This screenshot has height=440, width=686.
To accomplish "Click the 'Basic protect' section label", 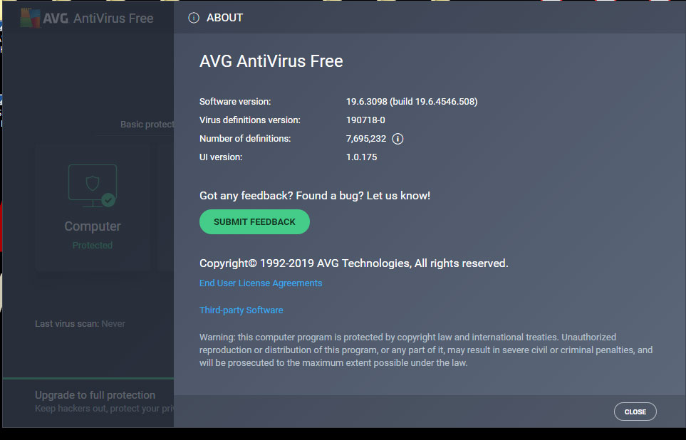I will [x=147, y=124].
